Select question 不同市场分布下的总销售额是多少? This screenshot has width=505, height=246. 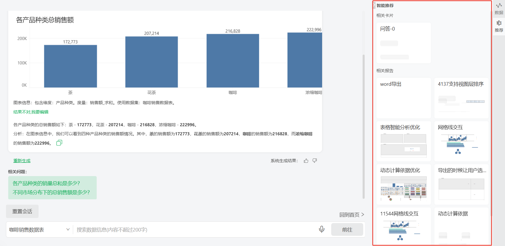pyautogui.click(x=51, y=192)
